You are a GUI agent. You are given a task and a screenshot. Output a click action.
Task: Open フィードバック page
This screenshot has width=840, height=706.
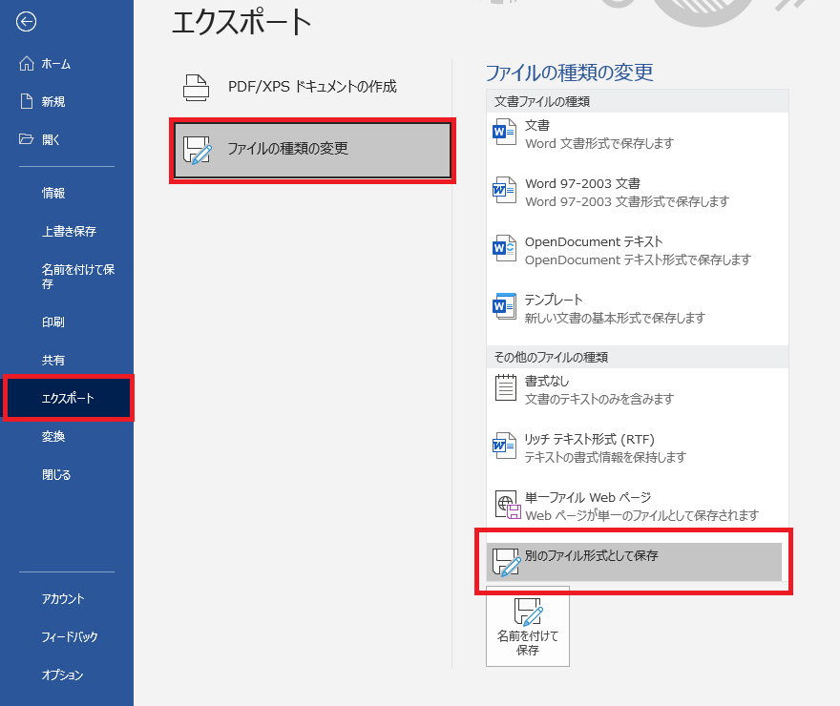pyautogui.click(x=67, y=637)
